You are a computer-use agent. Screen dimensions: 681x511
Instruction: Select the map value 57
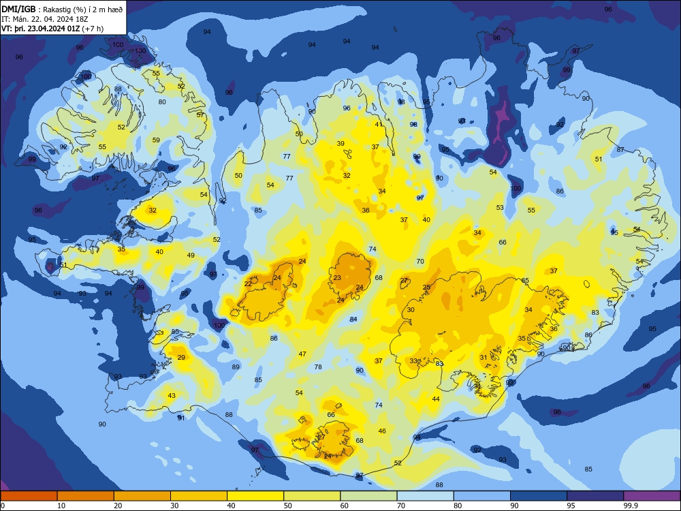[200, 115]
